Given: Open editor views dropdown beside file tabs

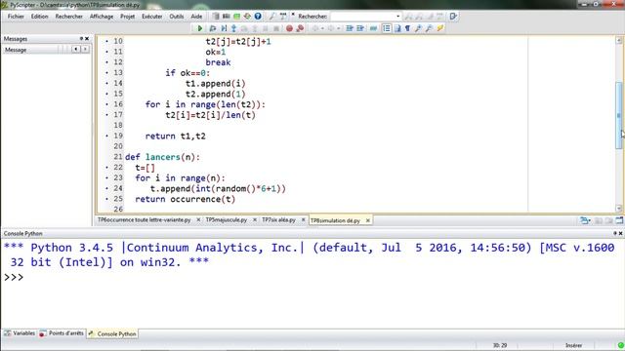Looking at the screenshot, I should [585, 220].
